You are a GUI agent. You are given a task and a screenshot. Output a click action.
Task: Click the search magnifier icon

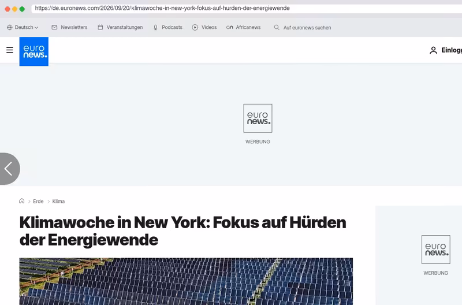click(277, 27)
